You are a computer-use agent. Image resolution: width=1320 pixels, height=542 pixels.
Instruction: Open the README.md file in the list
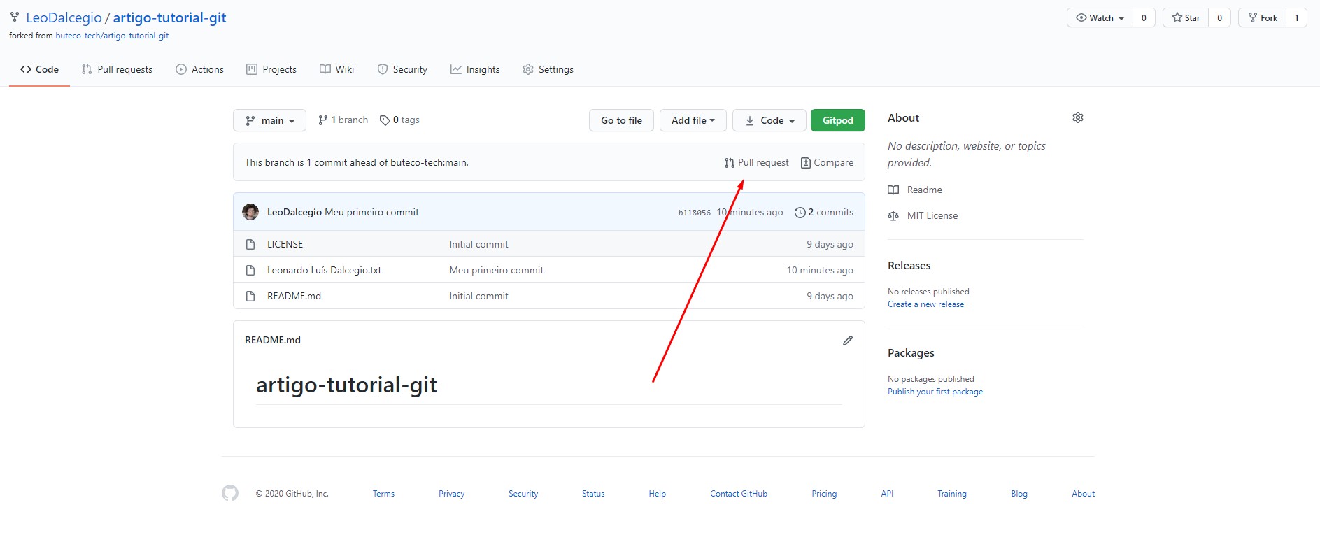coord(294,296)
